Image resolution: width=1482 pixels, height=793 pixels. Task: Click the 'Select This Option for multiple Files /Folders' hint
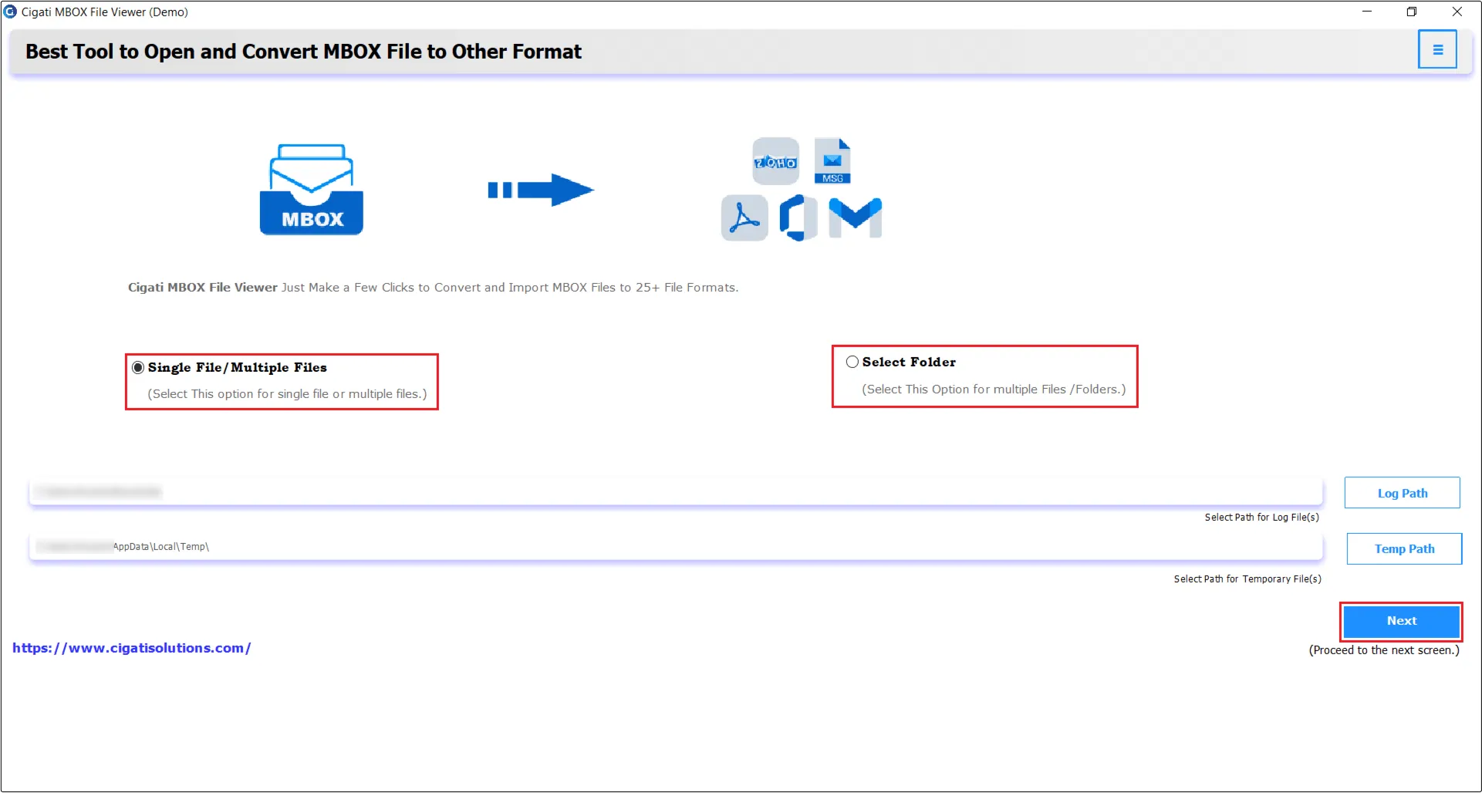[x=994, y=390]
